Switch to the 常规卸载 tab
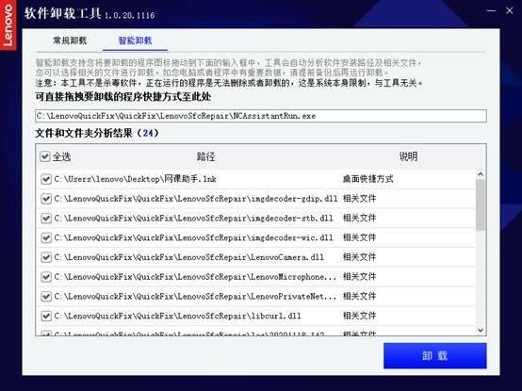The image size is (522, 391). (70, 41)
